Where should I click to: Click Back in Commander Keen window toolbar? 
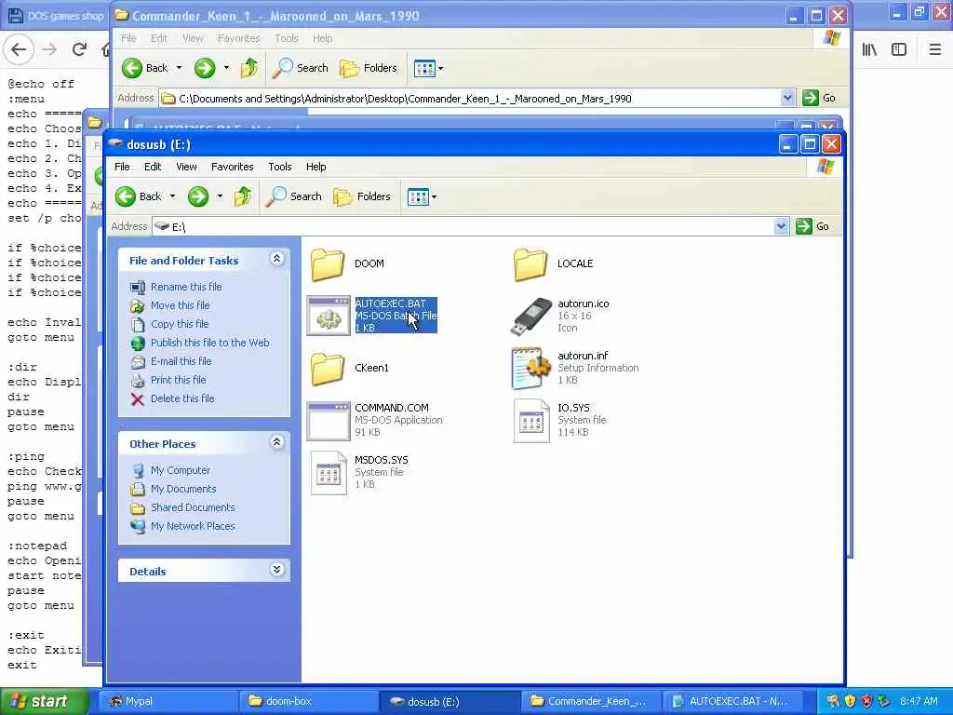click(x=145, y=68)
